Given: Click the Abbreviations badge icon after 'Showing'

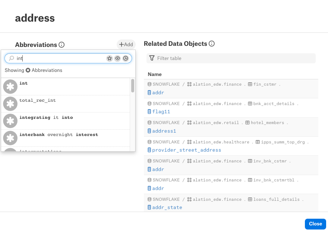Looking at the screenshot, I should click(x=28, y=70).
